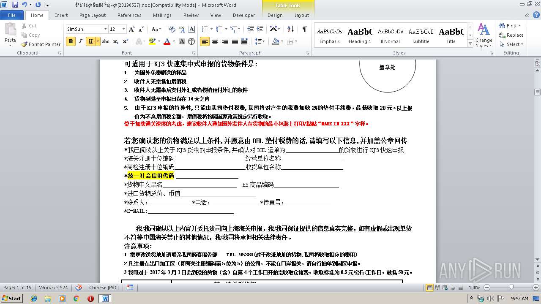Click the Zoom Out minus button
541x304 pixels.
point(487,288)
